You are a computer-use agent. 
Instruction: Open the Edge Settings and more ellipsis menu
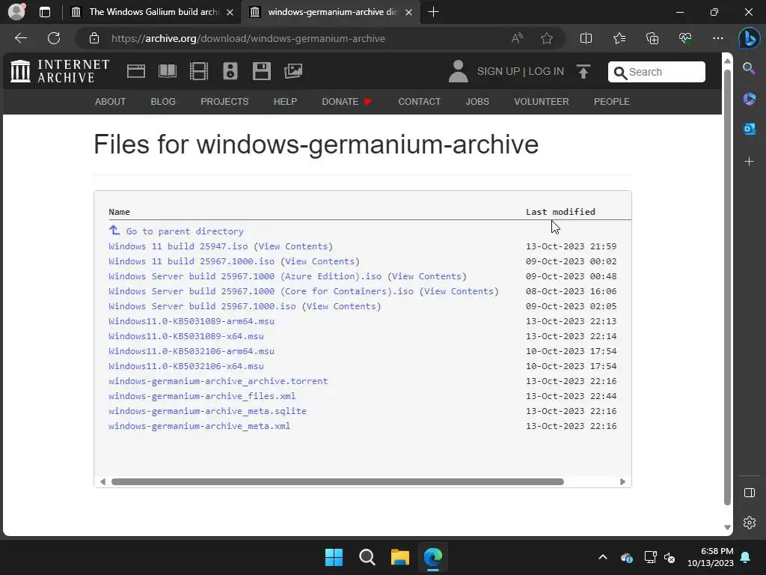(717, 38)
